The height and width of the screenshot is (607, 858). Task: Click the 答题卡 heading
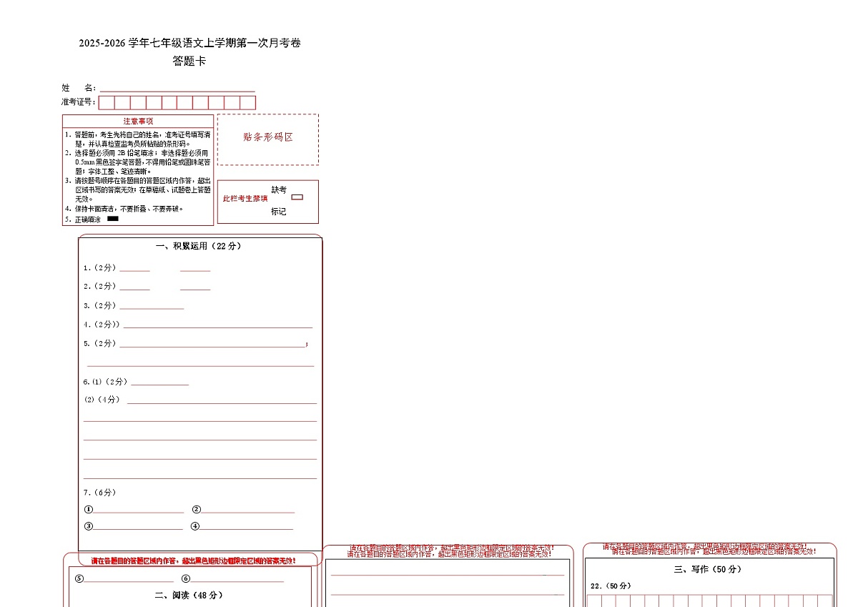[x=189, y=61]
